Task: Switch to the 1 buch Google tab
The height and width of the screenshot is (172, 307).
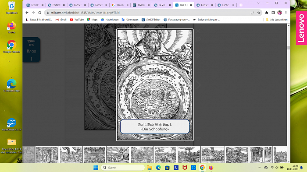Action: click(x=120, y=5)
